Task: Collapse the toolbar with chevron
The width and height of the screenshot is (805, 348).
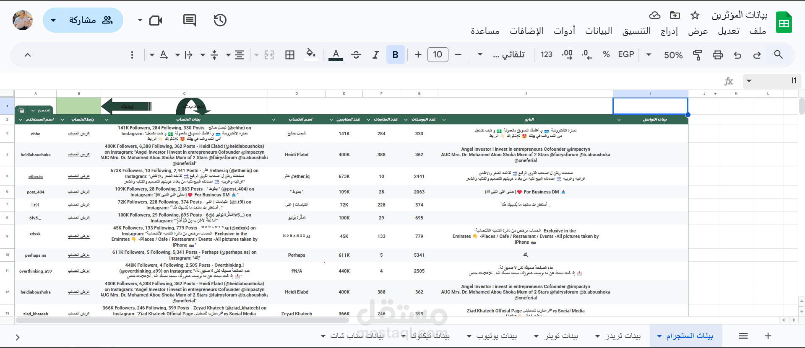Action: coord(28,55)
